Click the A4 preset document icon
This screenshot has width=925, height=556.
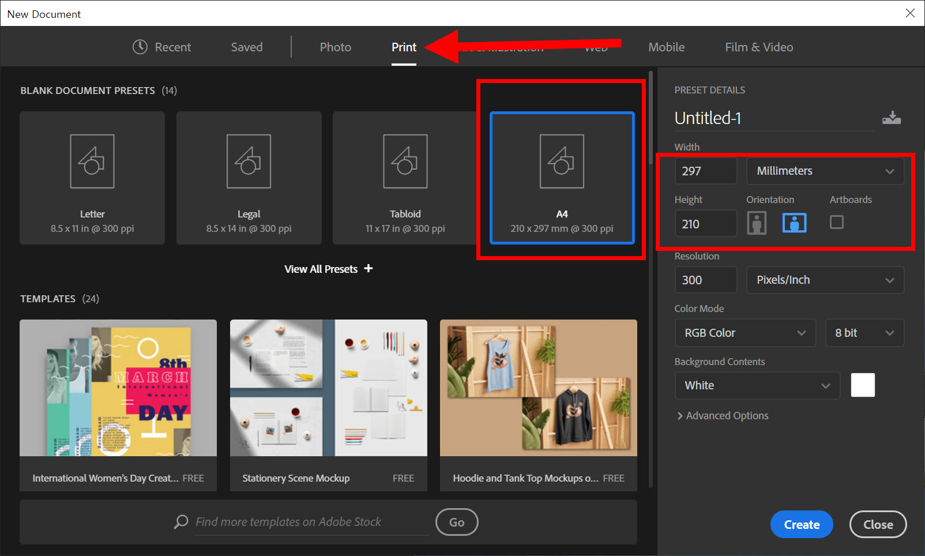(x=562, y=161)
